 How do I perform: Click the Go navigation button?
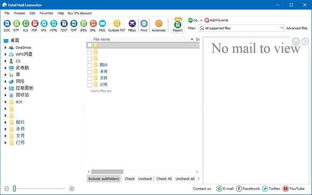195,20
